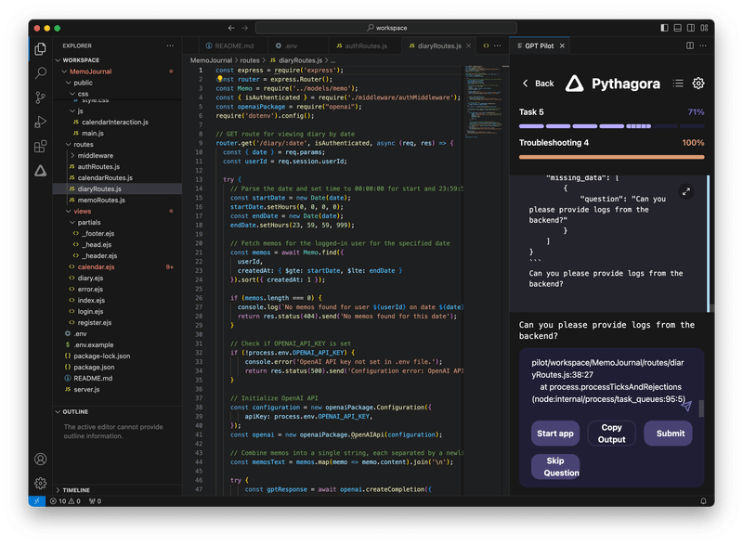Click the Troubleshooting 4 progress bar
Screen dimensions: 743x544
point(612,157)
